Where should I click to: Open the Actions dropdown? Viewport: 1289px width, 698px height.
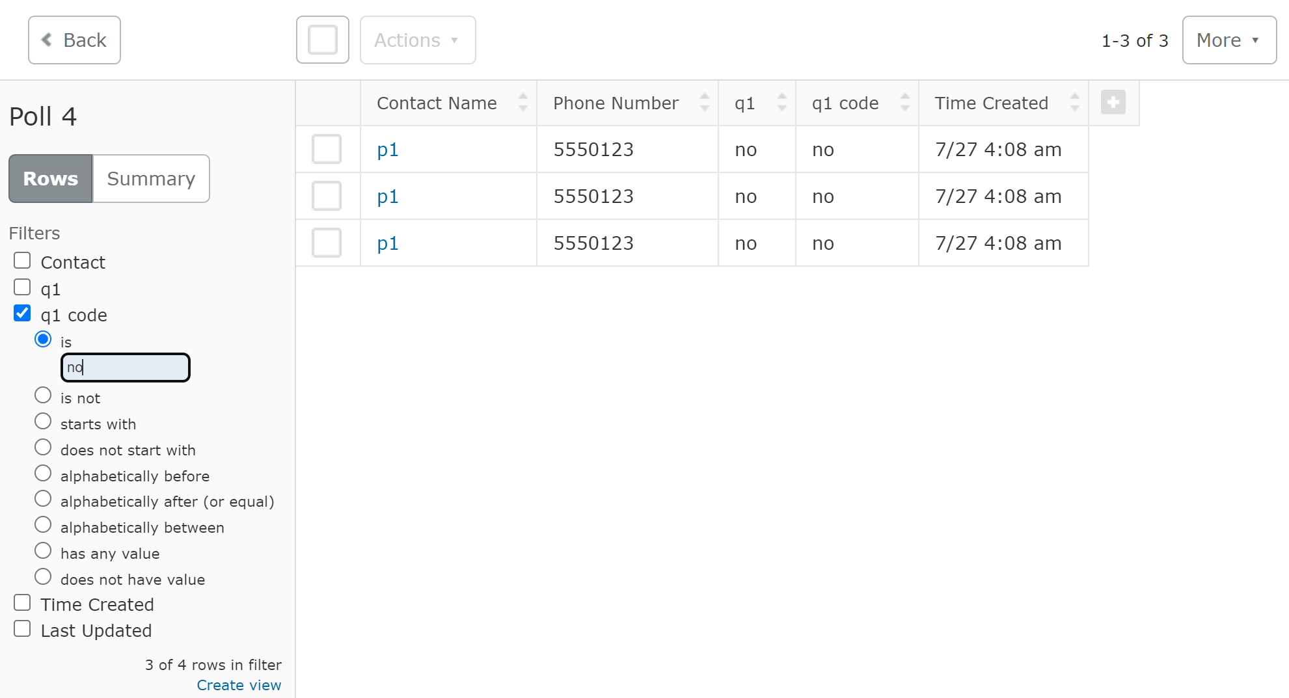pyautogui.click(x=417, y=40)
